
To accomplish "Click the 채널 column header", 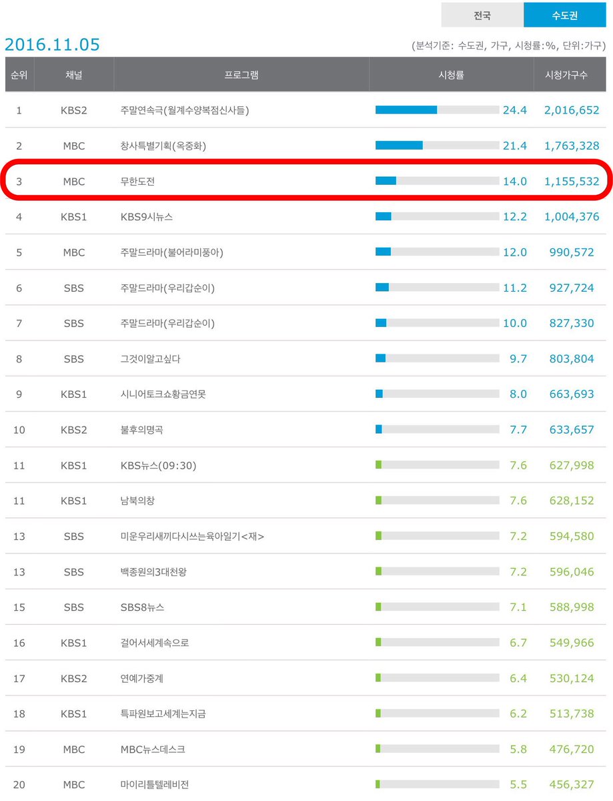I will pyautogui.click(x=73, y=75).
